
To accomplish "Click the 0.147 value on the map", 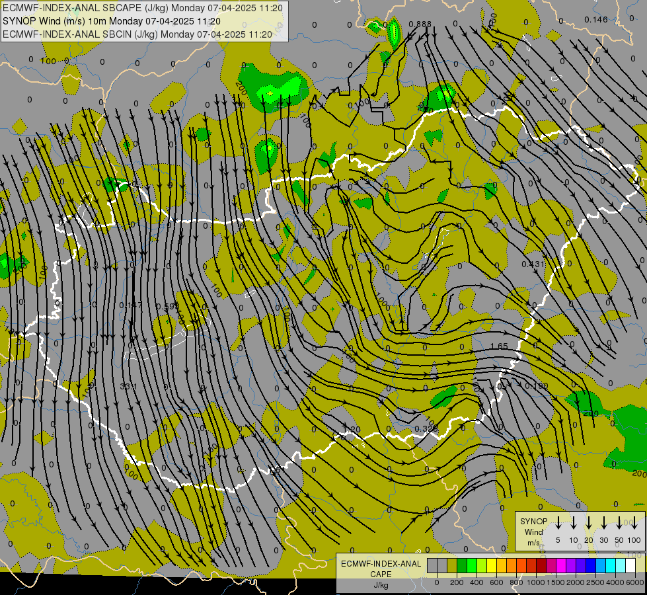I will click(x=130, y=305).
